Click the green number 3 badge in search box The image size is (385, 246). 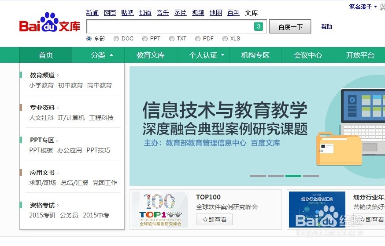[x=258, y=26]
